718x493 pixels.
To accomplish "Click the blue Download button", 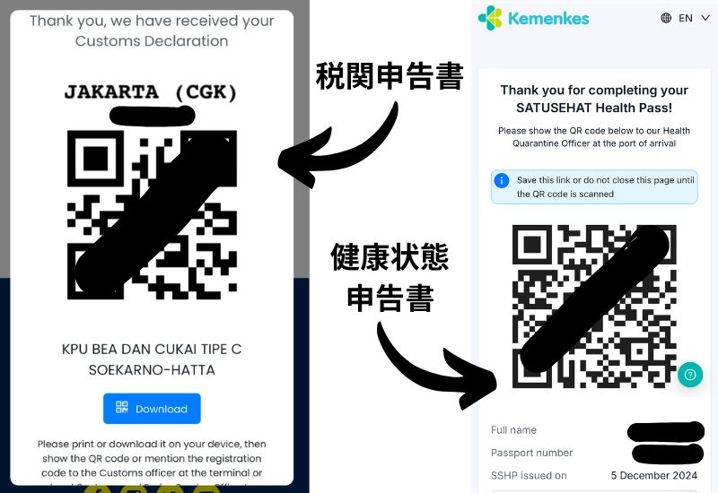I will (152, 409).
